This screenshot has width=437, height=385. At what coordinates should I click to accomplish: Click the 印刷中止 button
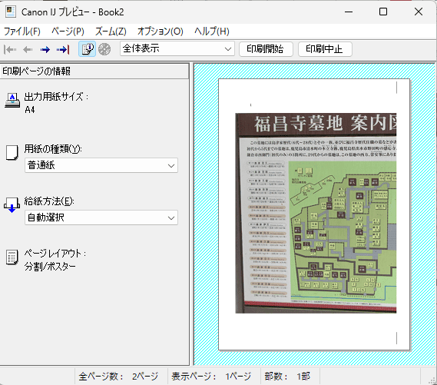pyautogui.click(x=325, y=49)
